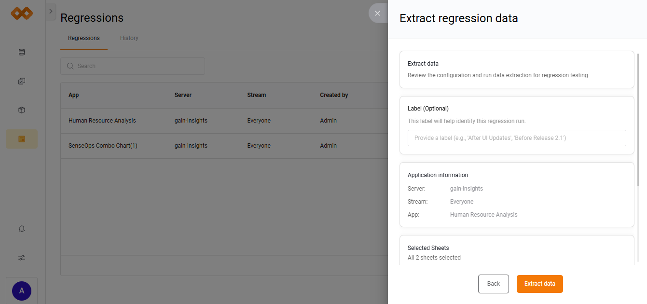Expand the collapsed sidebar with the chevron
The width and height of the screenshot is (647, 304).
pos(51,11)
